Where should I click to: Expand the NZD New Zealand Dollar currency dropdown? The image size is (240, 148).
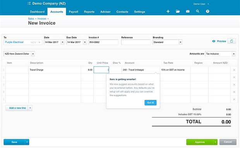coord(33,54)
